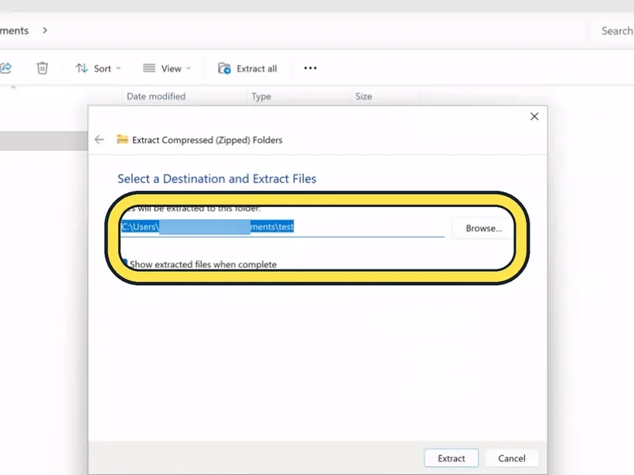Image resolution: width=634 pixels, height=475 pixels.
Task: Open the See more ellipsis menu
Action: [310, 68]
